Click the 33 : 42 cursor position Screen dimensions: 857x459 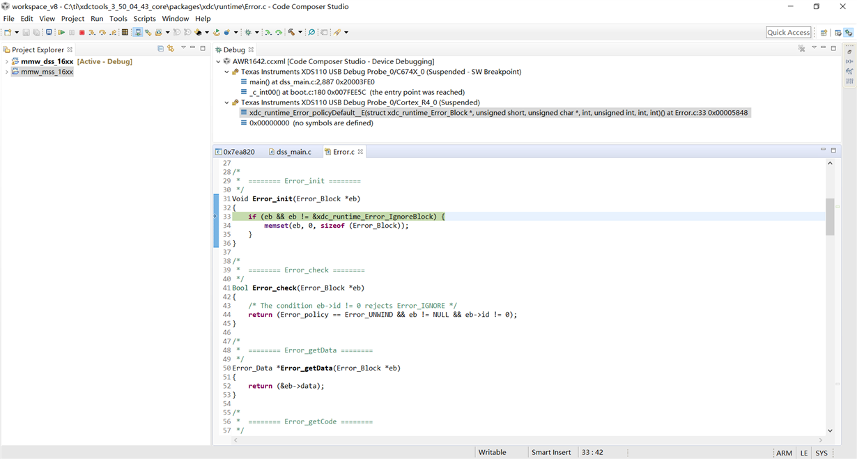[592, 452]
